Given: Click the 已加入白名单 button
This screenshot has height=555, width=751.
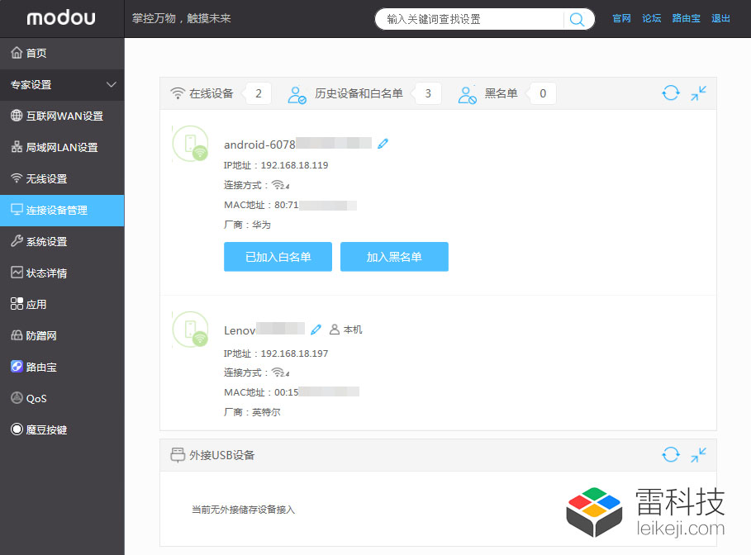Looking at the screenshot, I should (x=278, y=257).
